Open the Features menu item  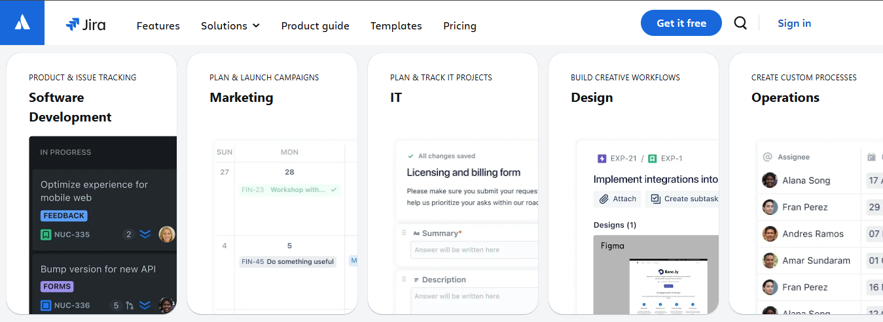[158, 25]
